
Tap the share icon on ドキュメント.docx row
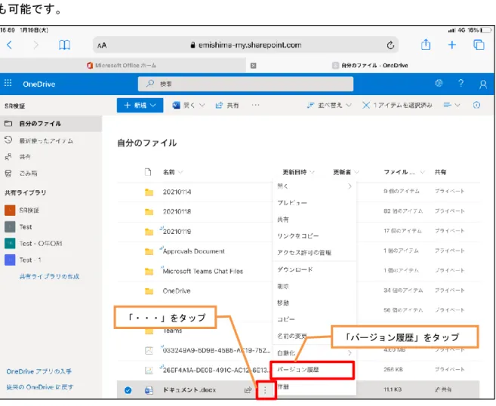248,390
